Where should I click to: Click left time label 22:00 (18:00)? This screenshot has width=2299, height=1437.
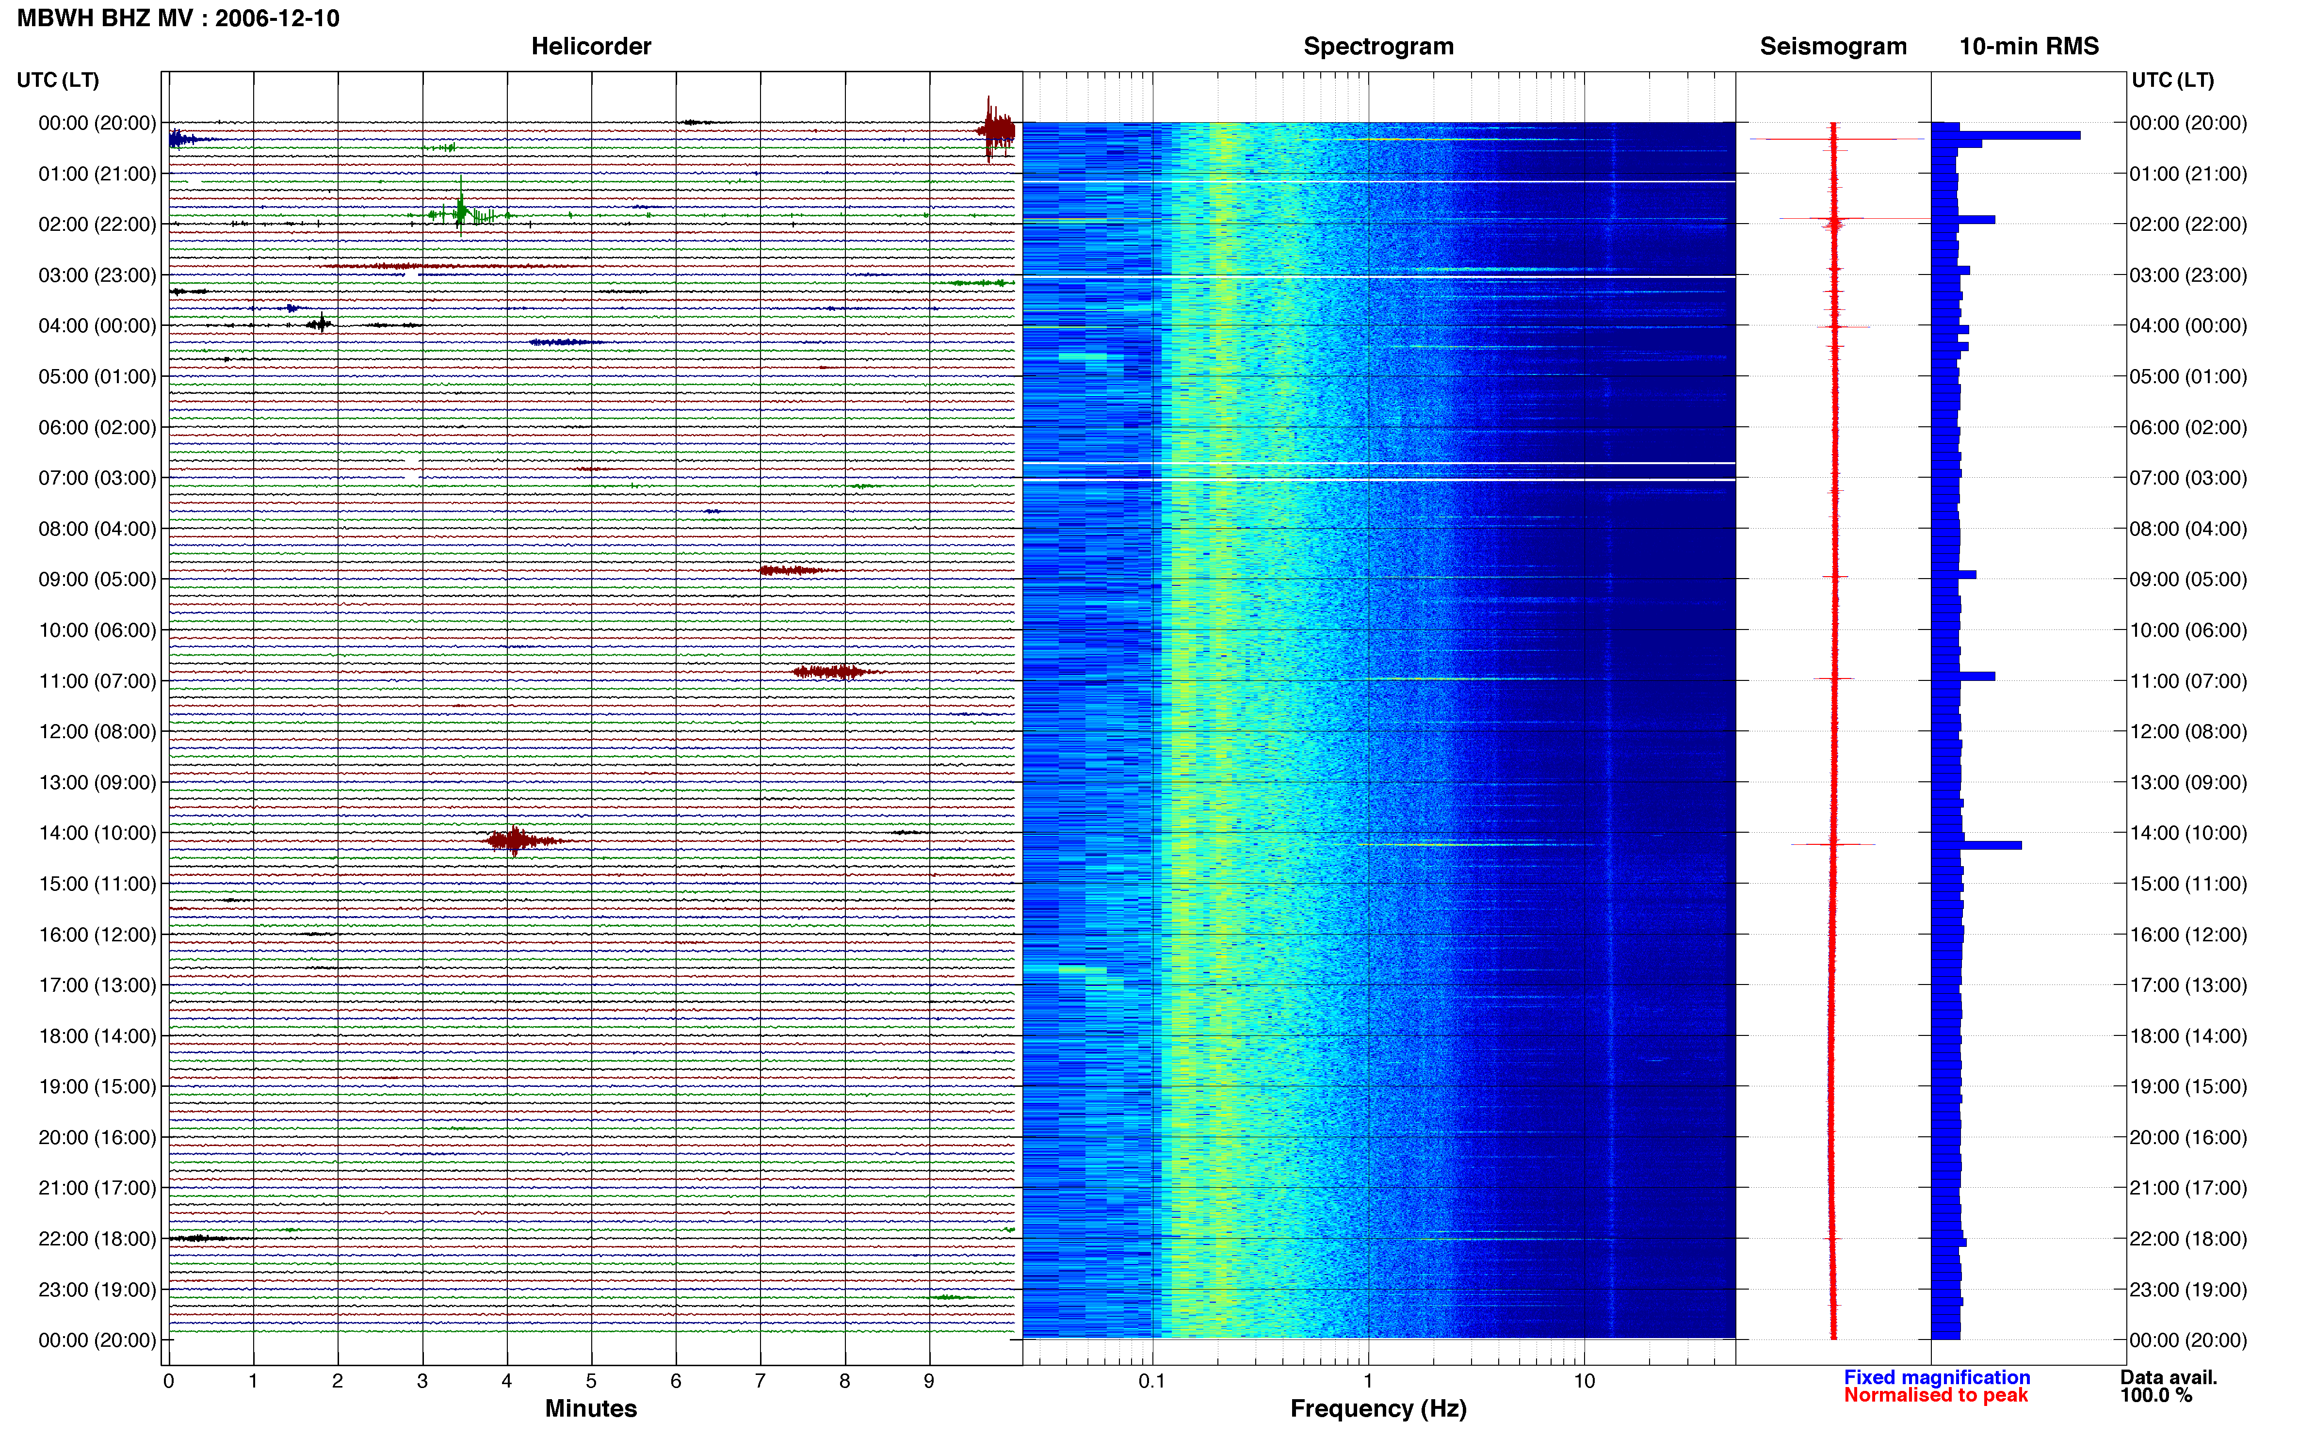click(x=97, y=1239)
